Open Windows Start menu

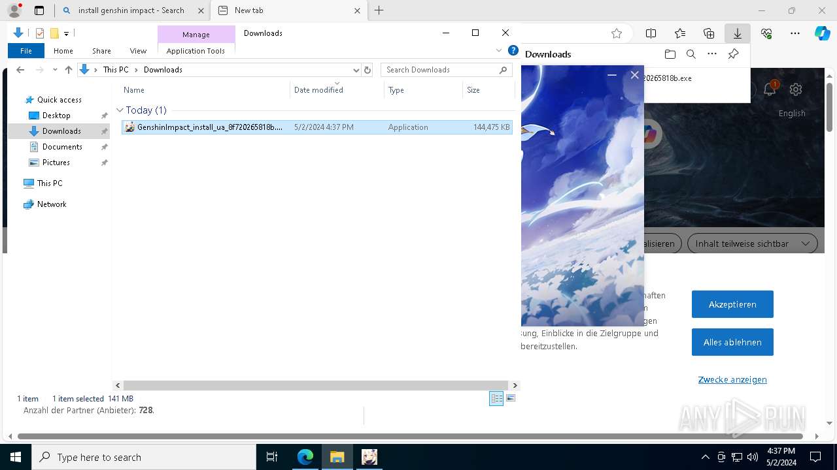[x=16, y=457]
